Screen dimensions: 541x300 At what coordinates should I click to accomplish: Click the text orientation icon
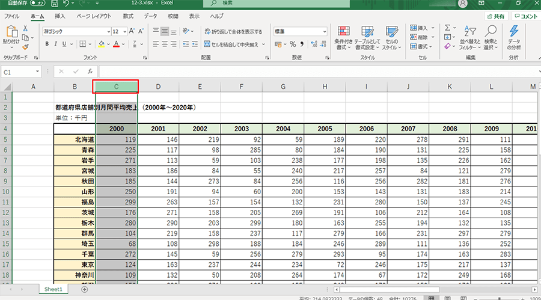point(186,31)
